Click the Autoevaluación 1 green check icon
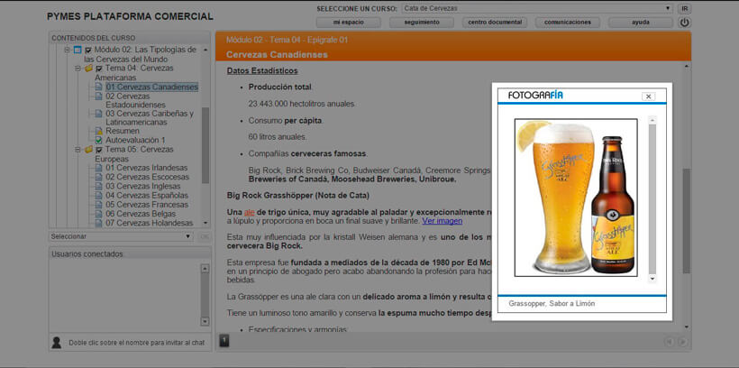 (98, 140)
